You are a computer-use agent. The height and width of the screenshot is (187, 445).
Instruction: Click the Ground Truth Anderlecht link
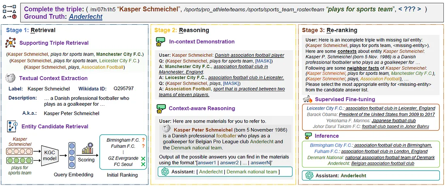click(85, 17)
